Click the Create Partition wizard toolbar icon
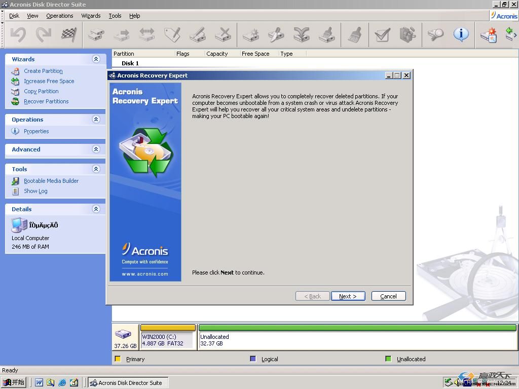 click(x=489, y=35)
